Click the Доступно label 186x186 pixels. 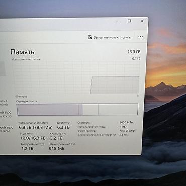tap(63, 123)
